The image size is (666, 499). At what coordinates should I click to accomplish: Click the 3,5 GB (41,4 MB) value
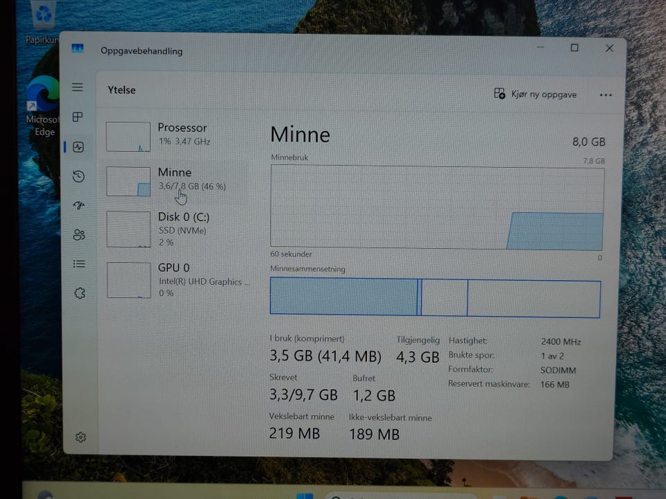point(325,356)
